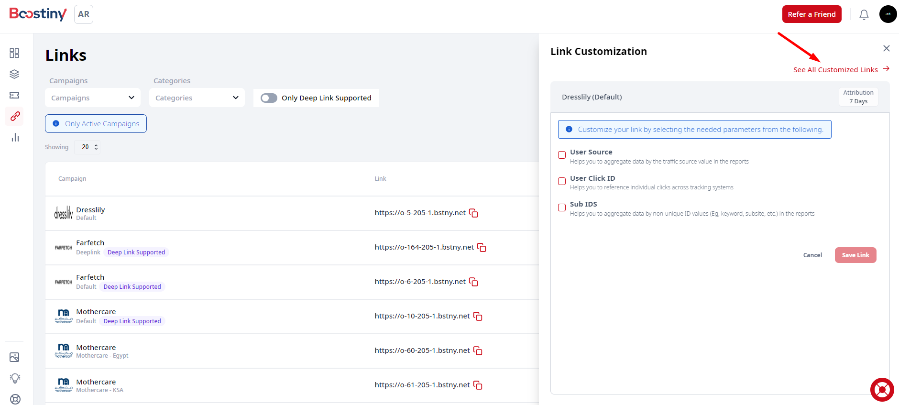Image resolution: width=899 pixels, height=405 pixels.
Task: Open the image gallery icon in sidebar
Action: (x=14, y=357)
